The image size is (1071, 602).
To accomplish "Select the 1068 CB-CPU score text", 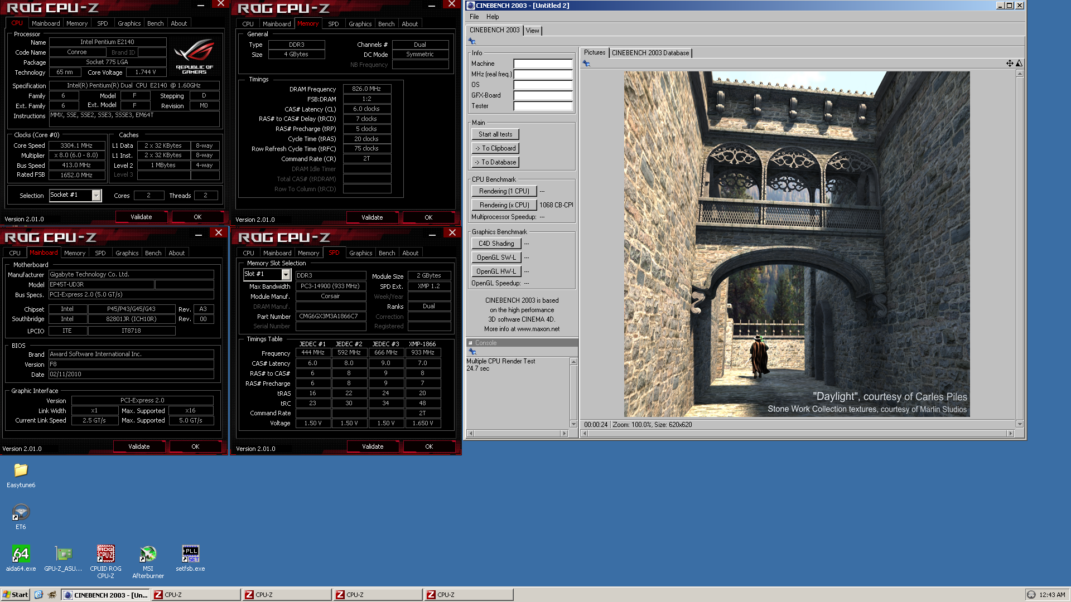I will pyautogui.click(x=556, y=205).
